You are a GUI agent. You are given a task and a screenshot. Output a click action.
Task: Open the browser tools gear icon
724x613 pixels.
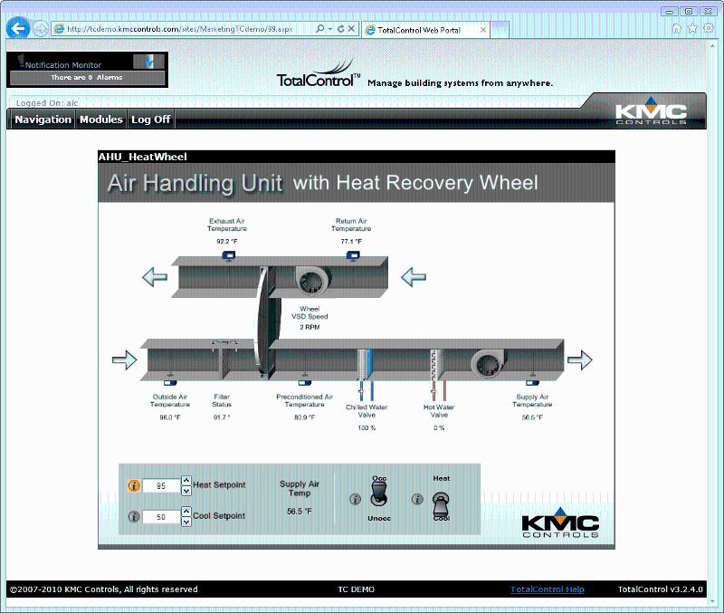709,29
